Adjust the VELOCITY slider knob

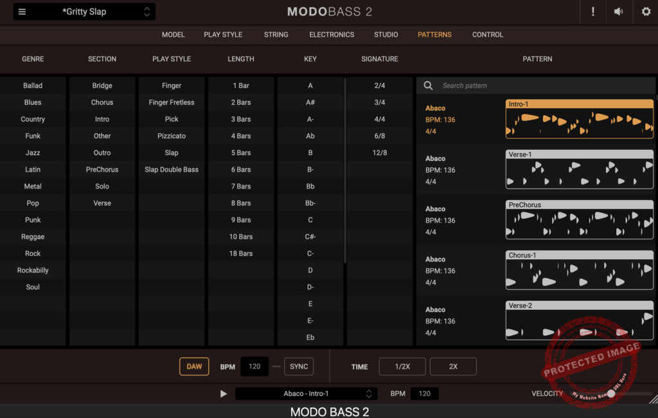(x=612, y=394)
